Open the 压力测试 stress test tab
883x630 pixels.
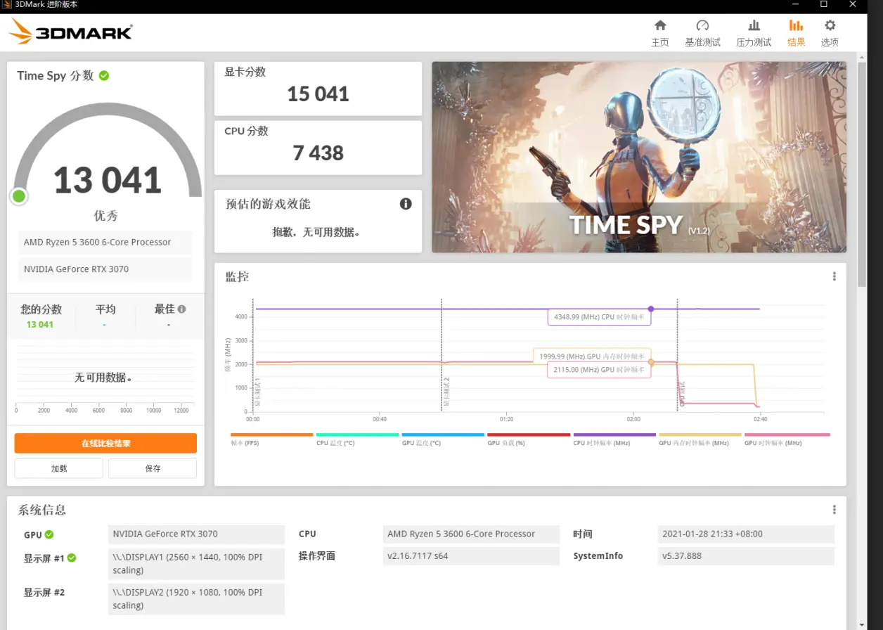[x=754, y=33]
